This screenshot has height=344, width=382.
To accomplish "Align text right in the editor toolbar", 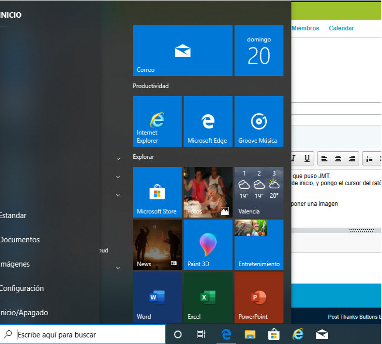I will 352,159.
